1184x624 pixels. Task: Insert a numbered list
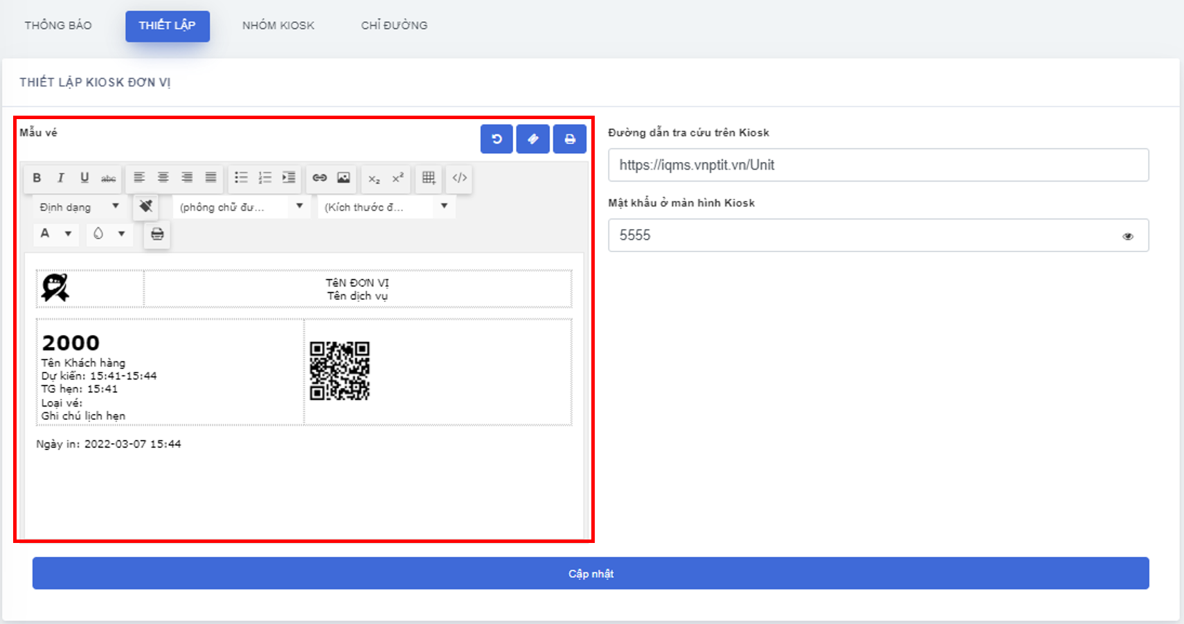coord(265,178)
